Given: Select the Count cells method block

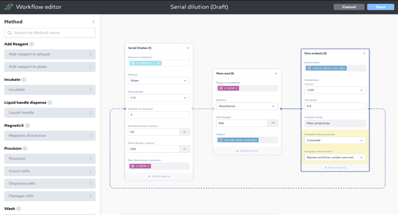Looking at the screenshot, I should tap(50, 171).
